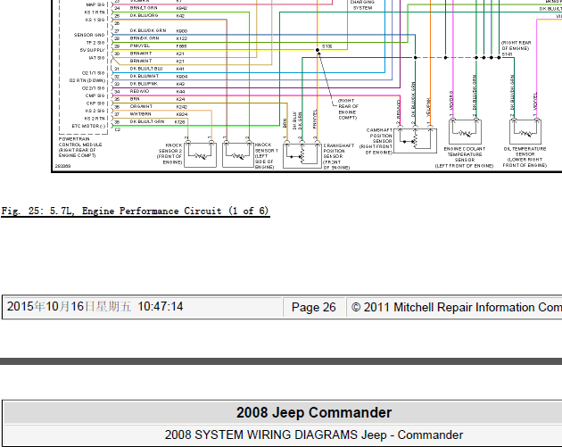Click the 'CRANKSHAFT POSITION SENSOR' label
Viewport: 562px width, 447px height.
tap(338, 151)
